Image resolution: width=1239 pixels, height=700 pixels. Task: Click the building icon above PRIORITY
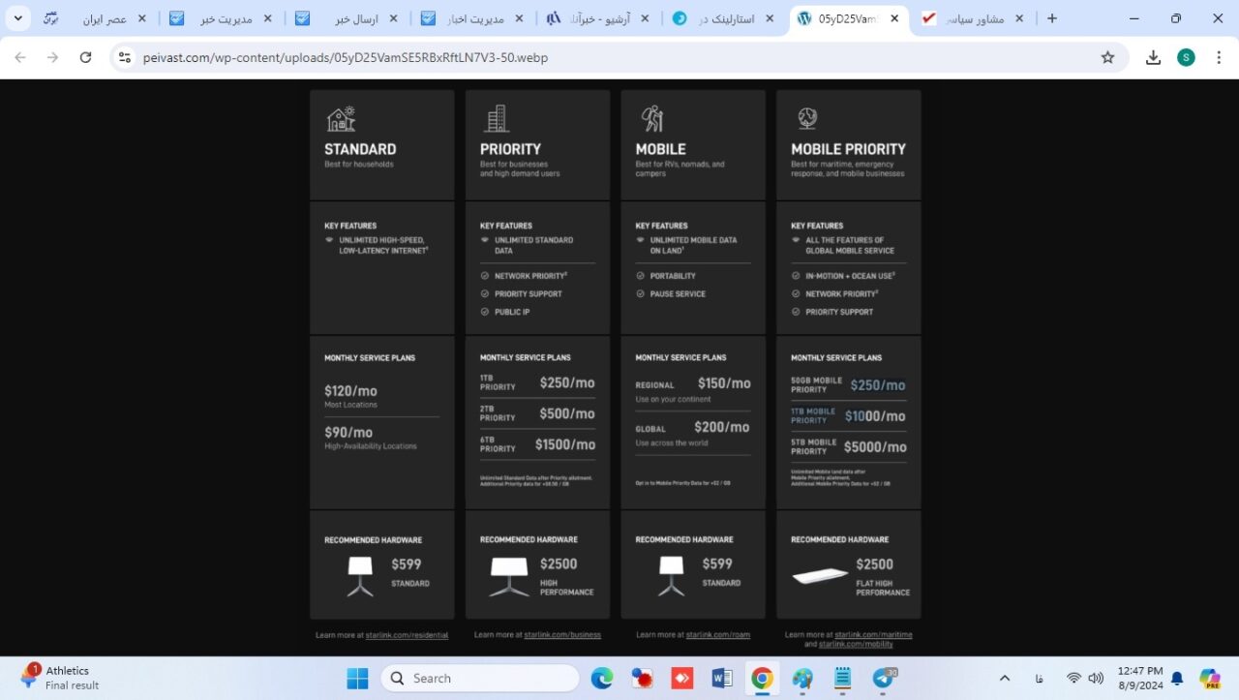(x=497, y=118)
